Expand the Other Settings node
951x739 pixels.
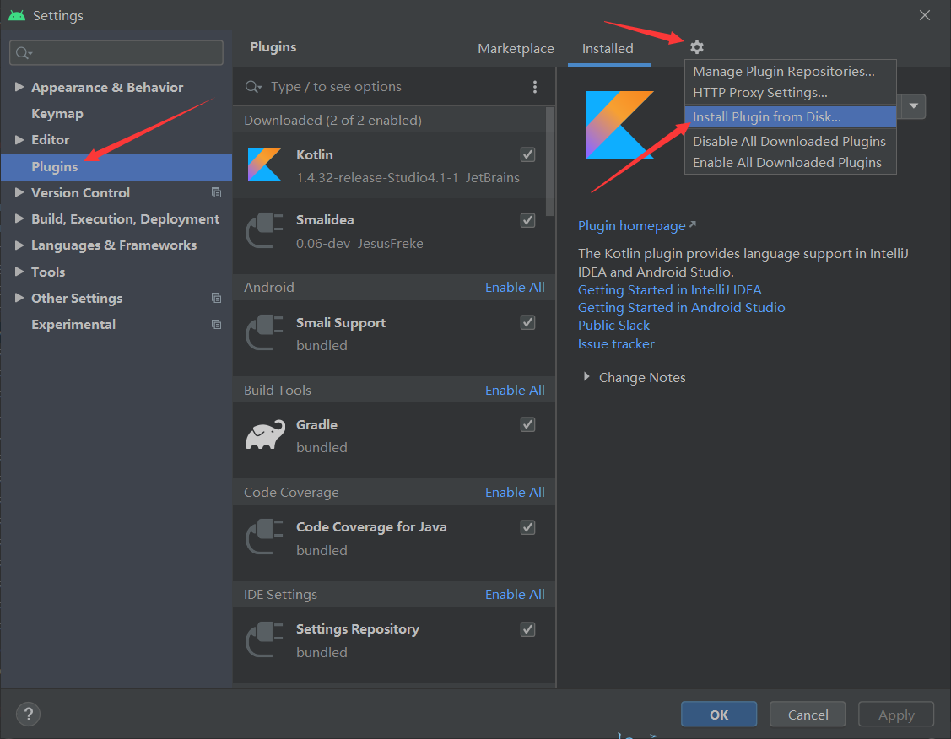[19, 298]
